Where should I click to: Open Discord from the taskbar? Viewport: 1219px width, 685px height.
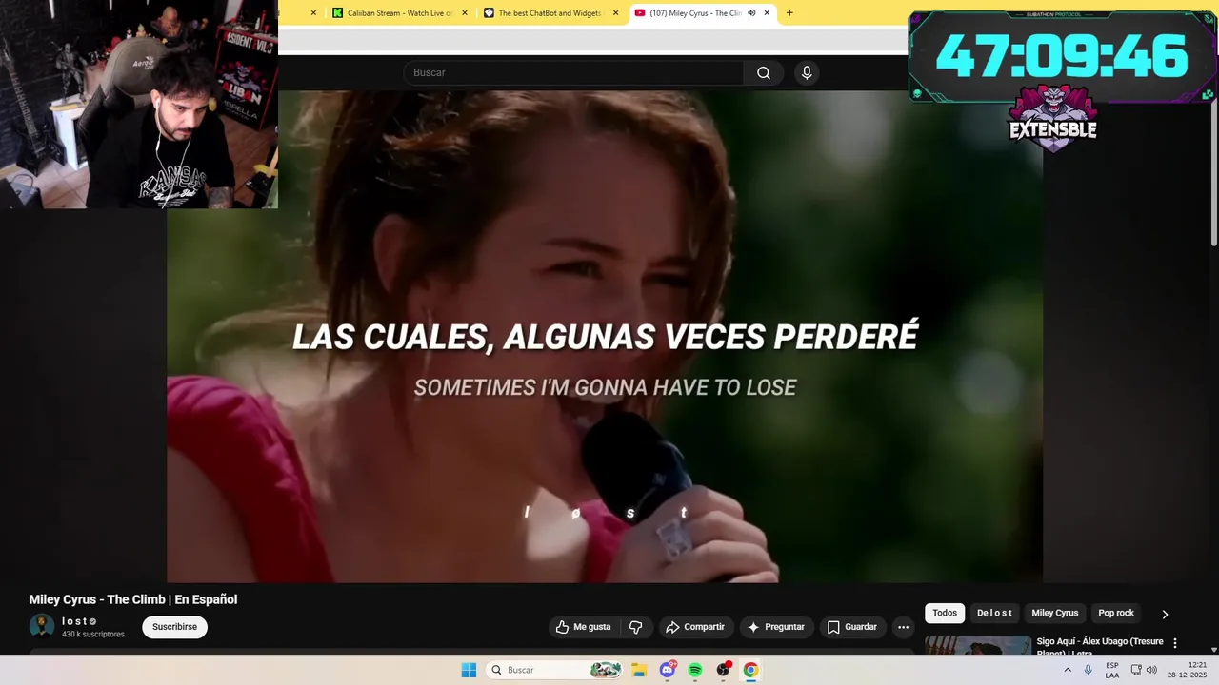point(668,670)
